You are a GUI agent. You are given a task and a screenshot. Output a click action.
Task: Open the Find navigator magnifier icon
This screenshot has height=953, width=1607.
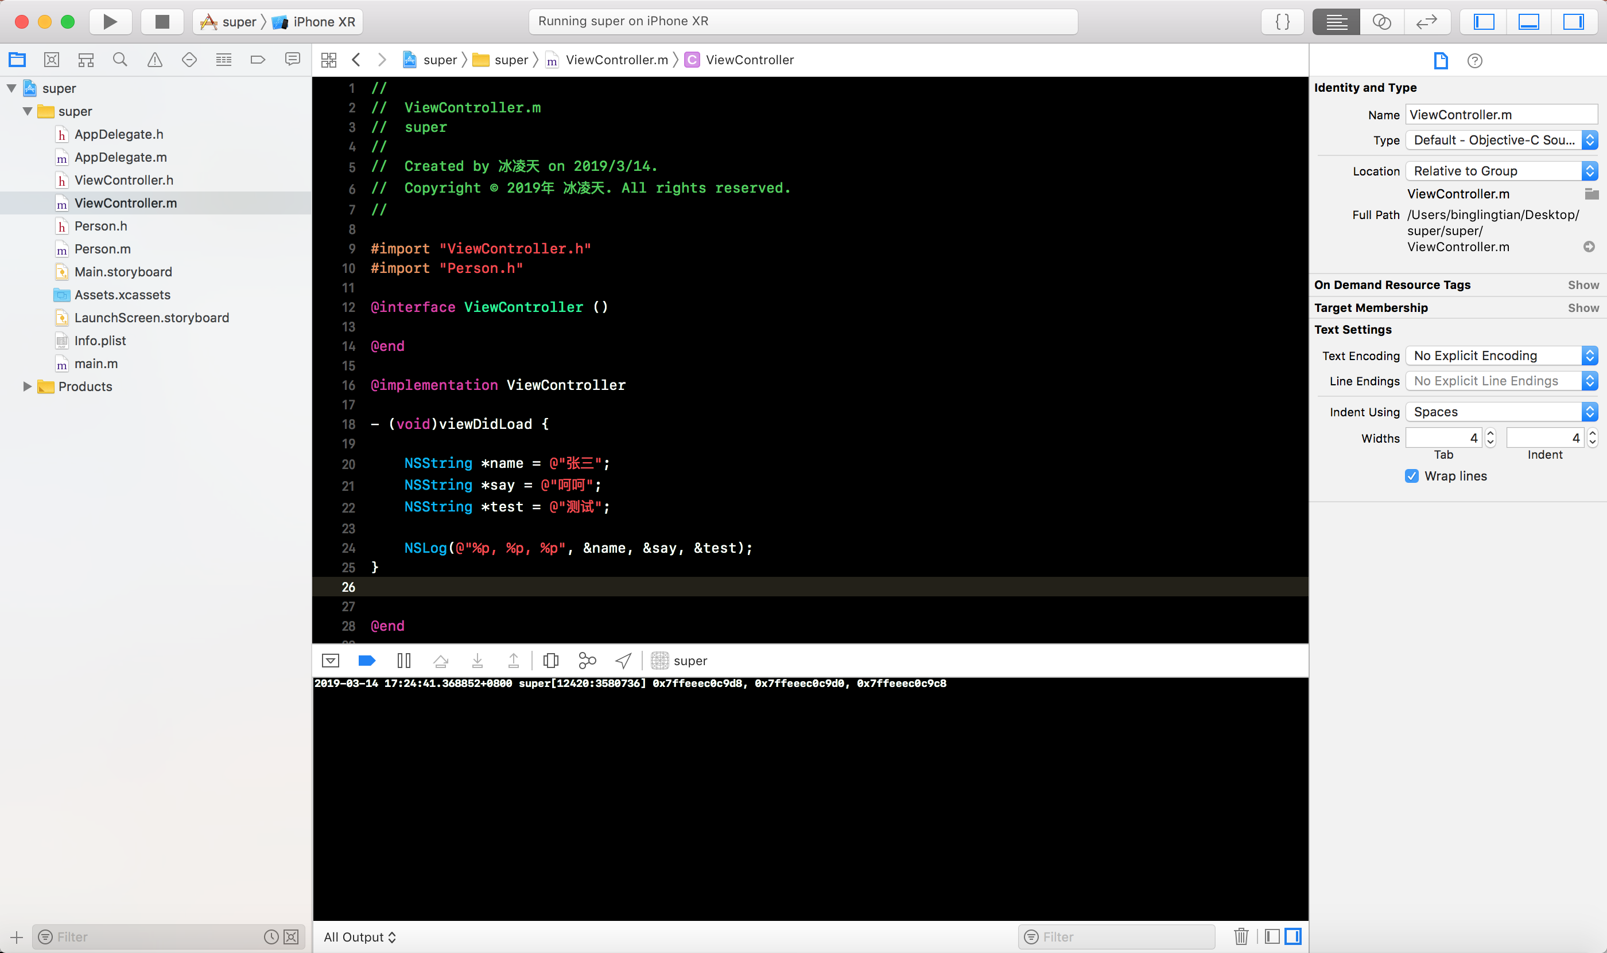point(119,60)
